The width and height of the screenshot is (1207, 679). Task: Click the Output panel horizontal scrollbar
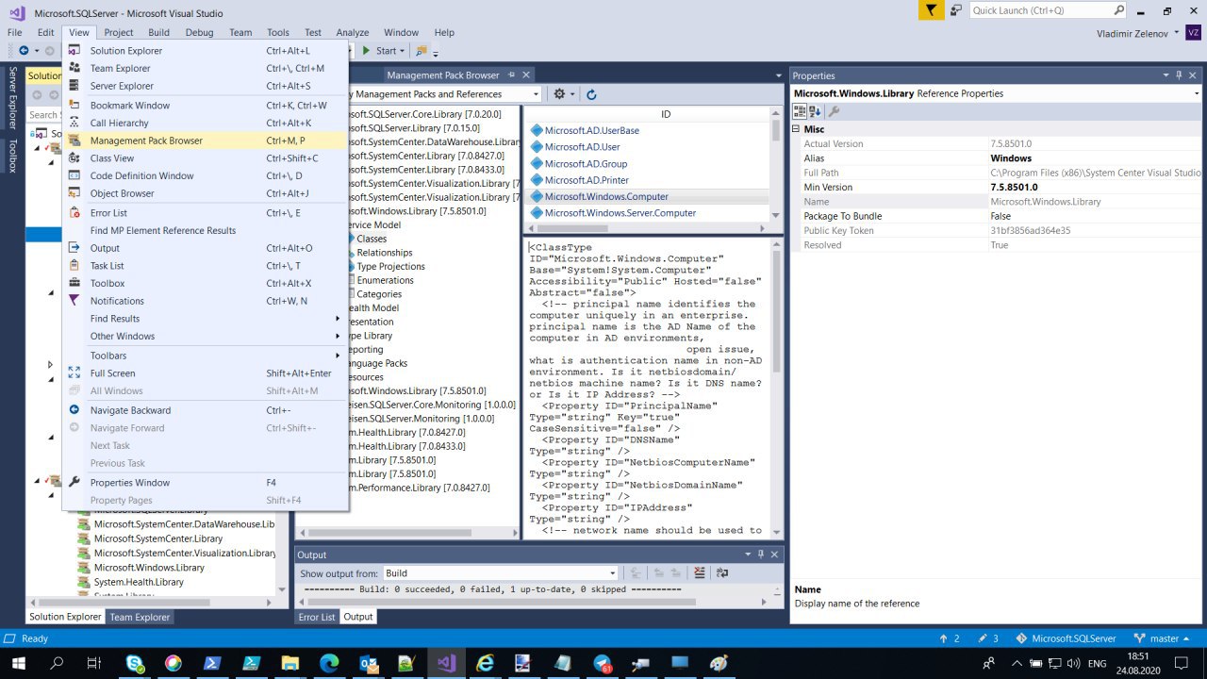(533, 603)
